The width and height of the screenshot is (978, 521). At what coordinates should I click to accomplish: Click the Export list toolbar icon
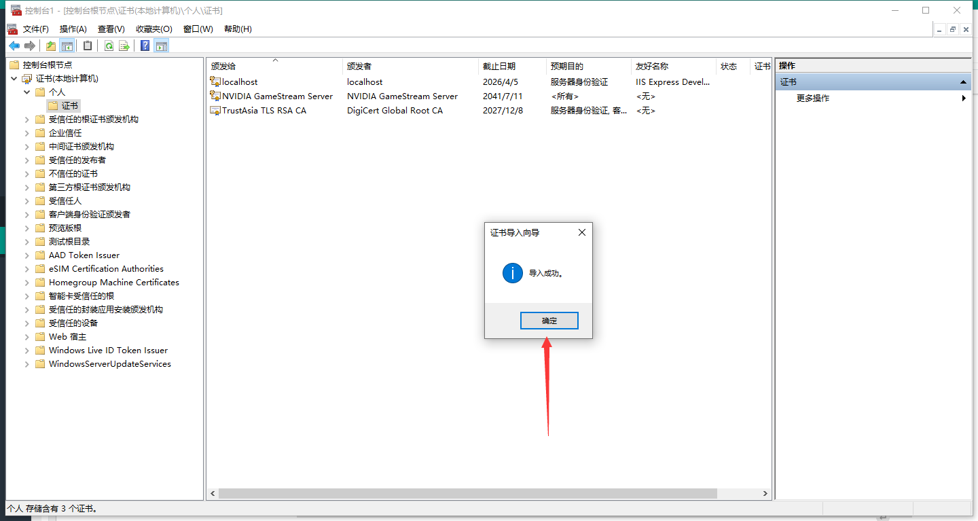[x=124, y=46]
